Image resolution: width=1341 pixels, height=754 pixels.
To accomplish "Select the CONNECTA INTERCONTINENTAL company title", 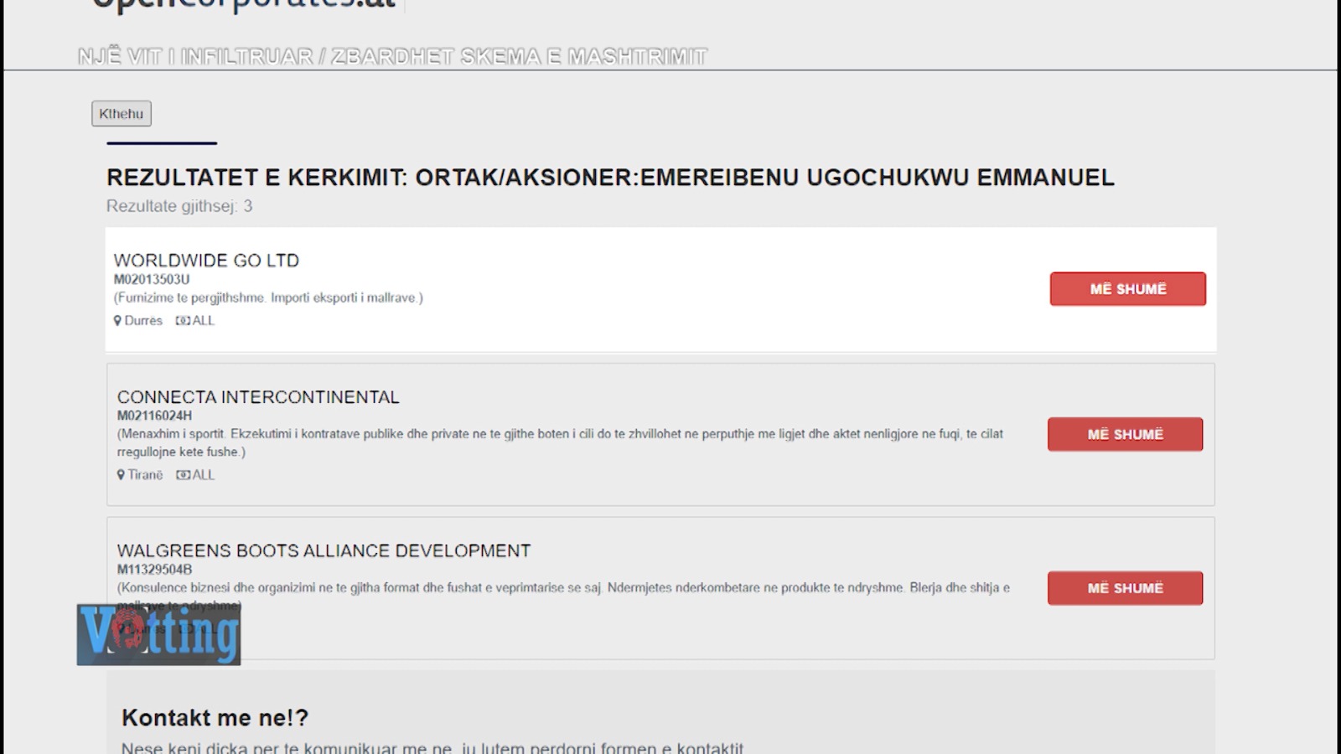I will pos(258,397).
